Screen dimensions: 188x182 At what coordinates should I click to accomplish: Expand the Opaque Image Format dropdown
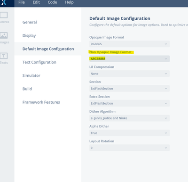coord(129,44)
